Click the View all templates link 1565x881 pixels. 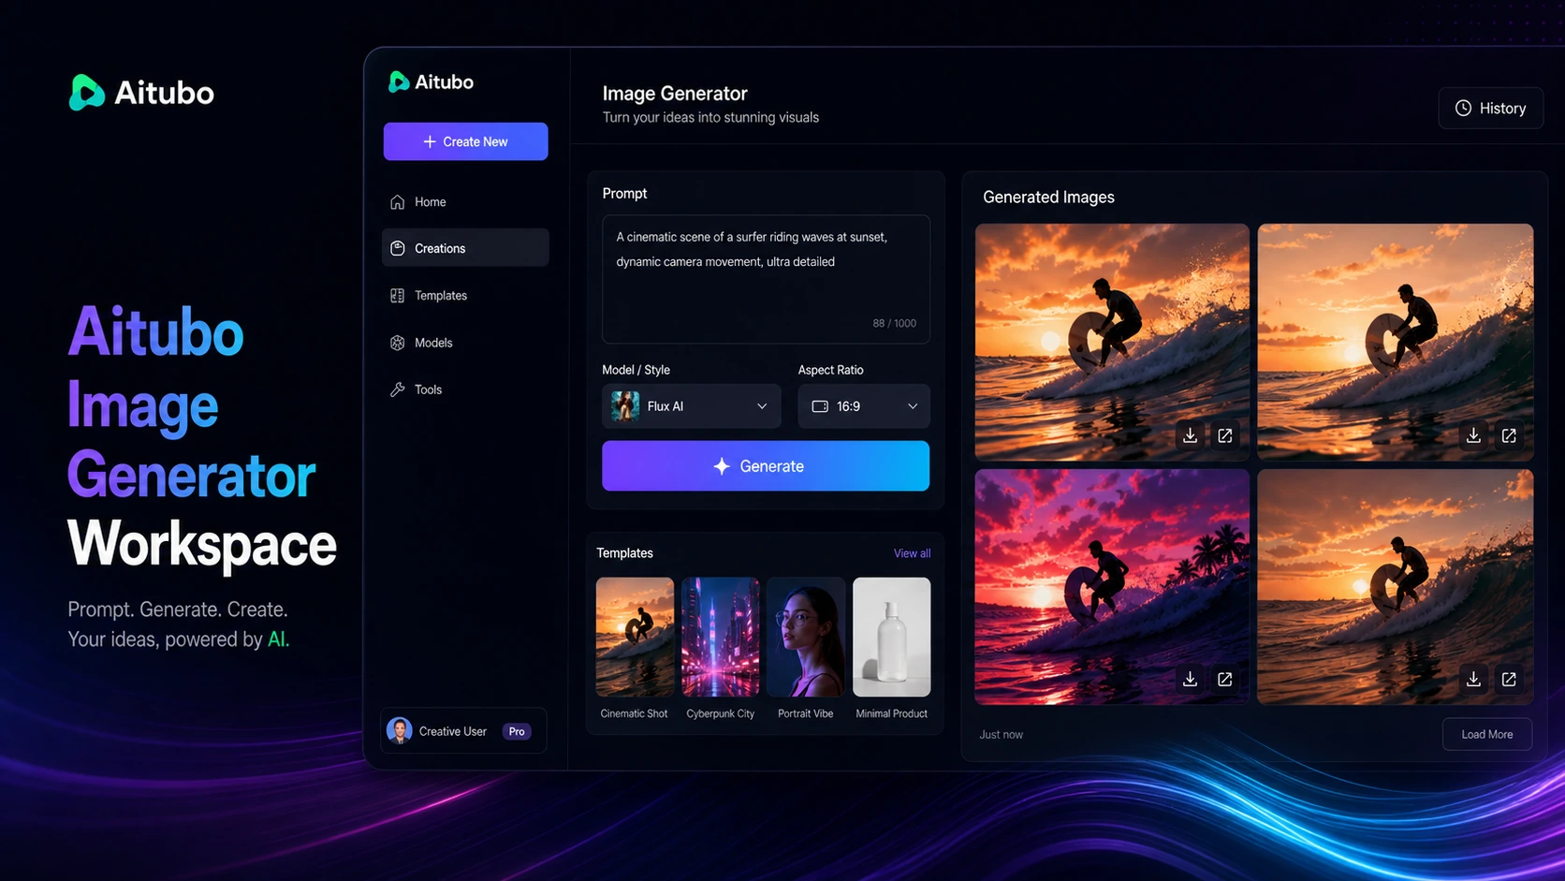[912, 553]
